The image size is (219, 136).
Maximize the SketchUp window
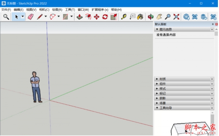(x=201, y=3)
